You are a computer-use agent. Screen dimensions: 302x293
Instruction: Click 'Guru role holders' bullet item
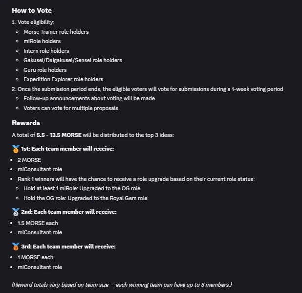point(45,70)
